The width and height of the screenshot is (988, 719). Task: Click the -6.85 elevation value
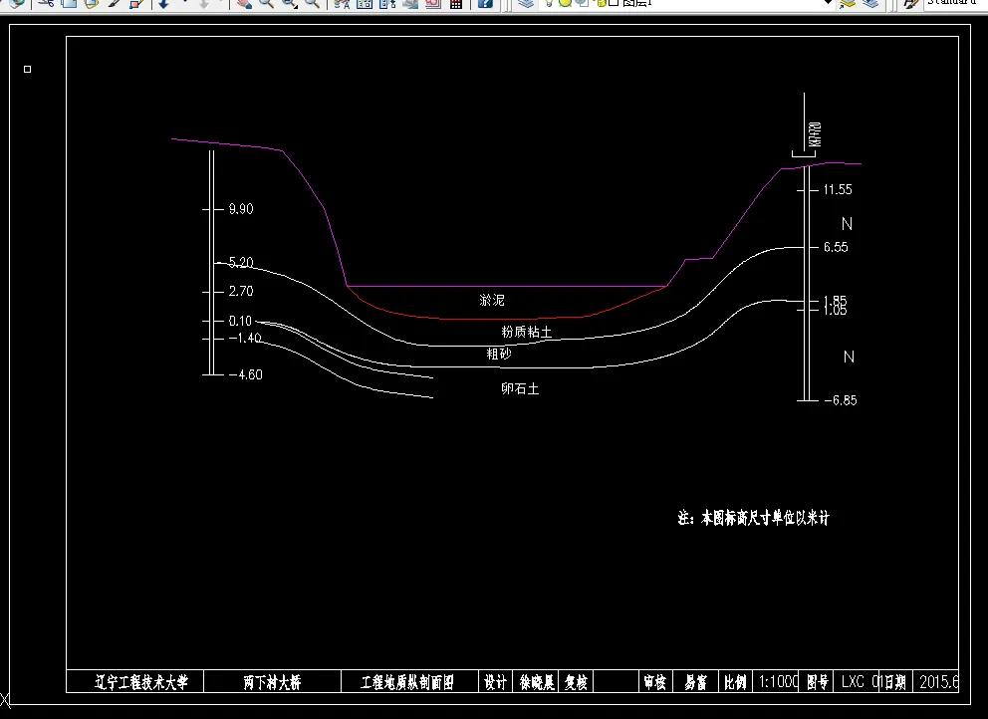841,400
